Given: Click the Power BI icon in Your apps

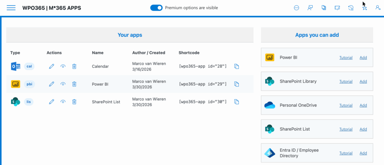Looking at the screenshot, I should click(x=15, y=84).
